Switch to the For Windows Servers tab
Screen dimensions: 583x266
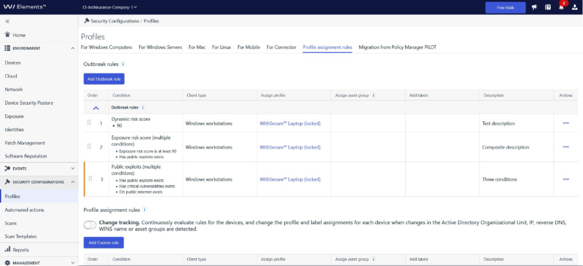pyautogui.click(x=160, y=47)
